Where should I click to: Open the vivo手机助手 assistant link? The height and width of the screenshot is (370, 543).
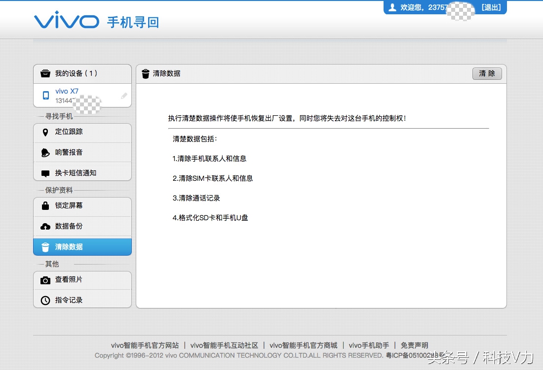[368, 345]
